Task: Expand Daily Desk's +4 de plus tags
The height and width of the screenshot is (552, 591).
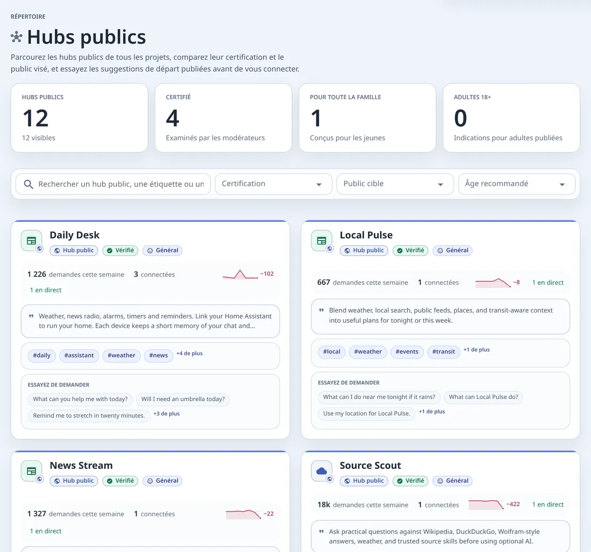Action: pos(189,354)
